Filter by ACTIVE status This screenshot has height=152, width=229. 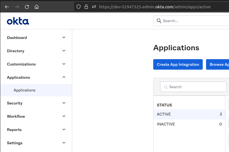click(189, 114)
